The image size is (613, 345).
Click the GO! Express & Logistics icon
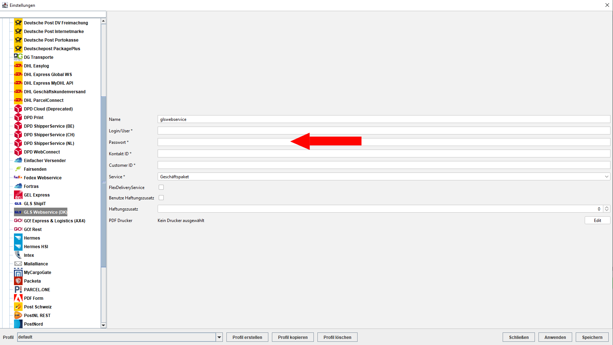tap(18, 221)
